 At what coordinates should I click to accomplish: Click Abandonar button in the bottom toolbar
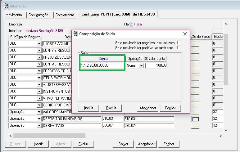[146, 144]
